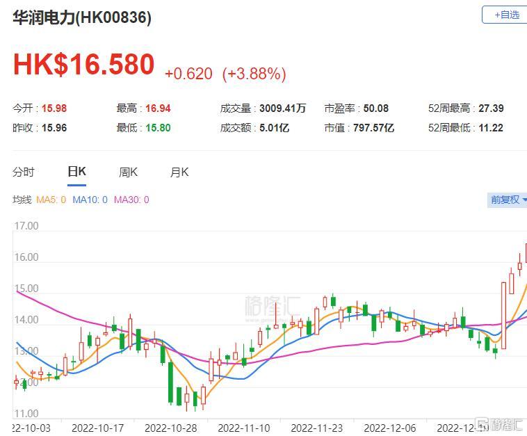The width and height of the screenshot is (527, 436).
Task: Click the 2022-10-28 date axis label
Action: point(171,428)
